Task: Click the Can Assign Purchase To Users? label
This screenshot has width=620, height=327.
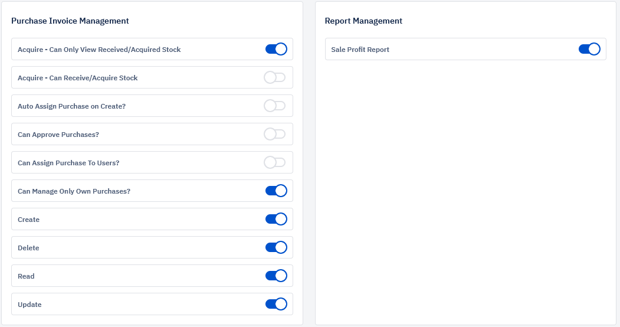Action: [x=68, y=163]
